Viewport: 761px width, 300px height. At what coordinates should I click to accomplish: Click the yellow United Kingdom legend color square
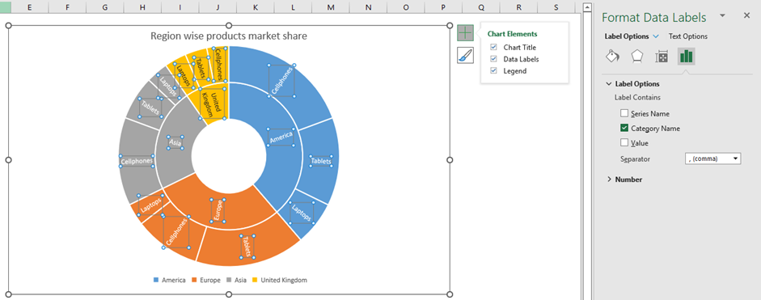(x=255, y=280)
